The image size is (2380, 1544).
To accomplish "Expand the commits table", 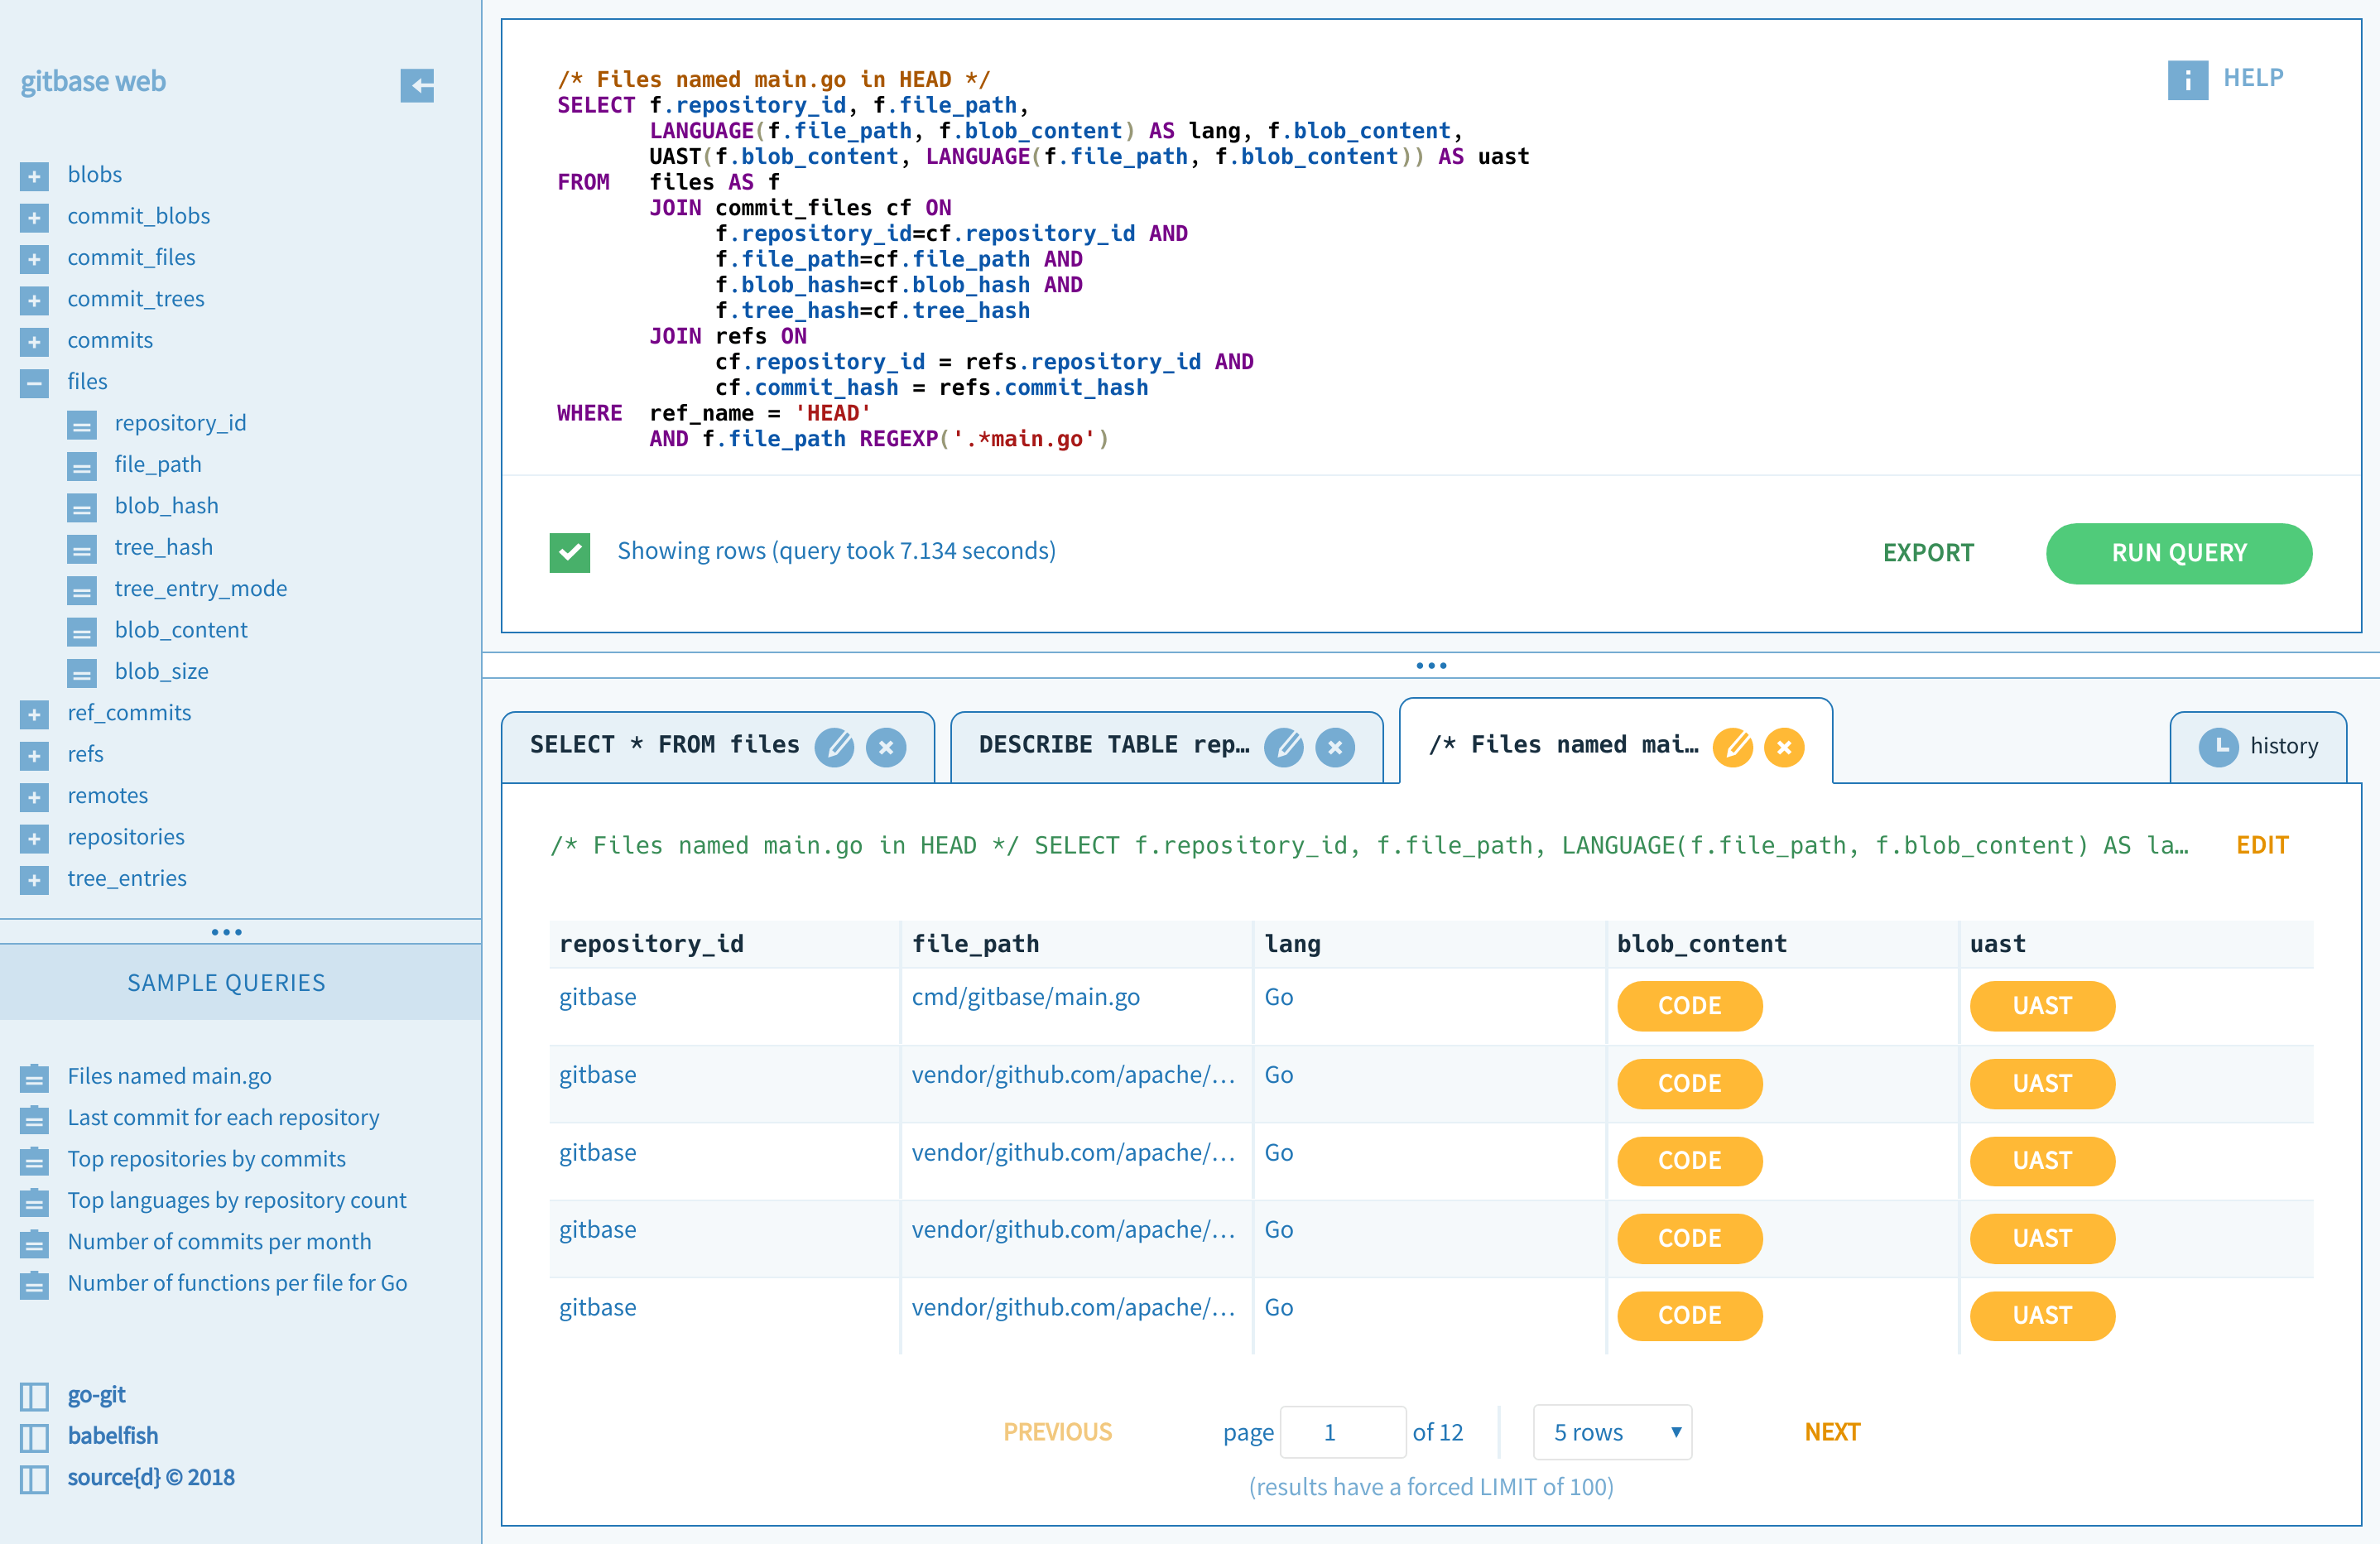I will [34, 341].
